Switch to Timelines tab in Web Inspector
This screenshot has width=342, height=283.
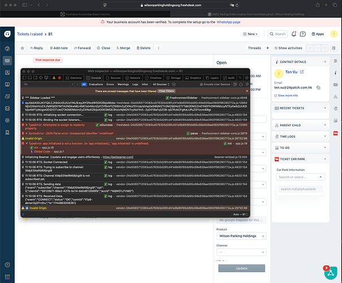point(153,78)
